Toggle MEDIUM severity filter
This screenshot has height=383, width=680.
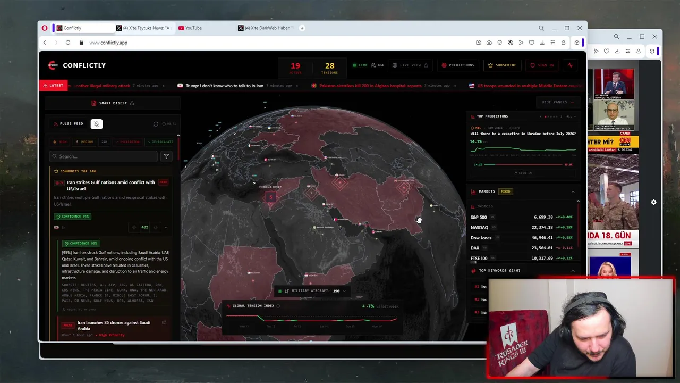[x=84, y=142]
